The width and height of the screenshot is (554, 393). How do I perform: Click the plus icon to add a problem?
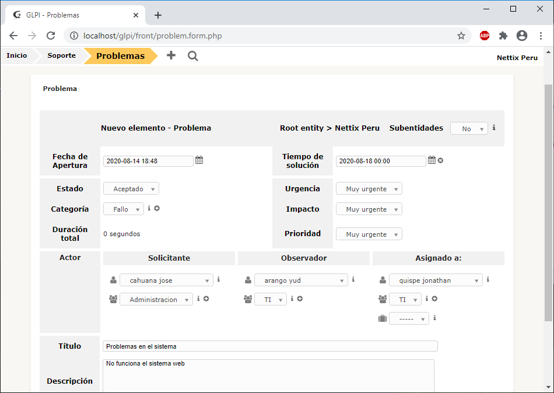click(171, 55)
